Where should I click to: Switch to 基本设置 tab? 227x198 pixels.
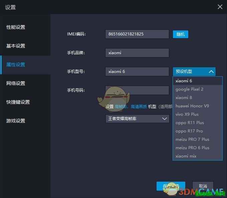pos(16,46)
